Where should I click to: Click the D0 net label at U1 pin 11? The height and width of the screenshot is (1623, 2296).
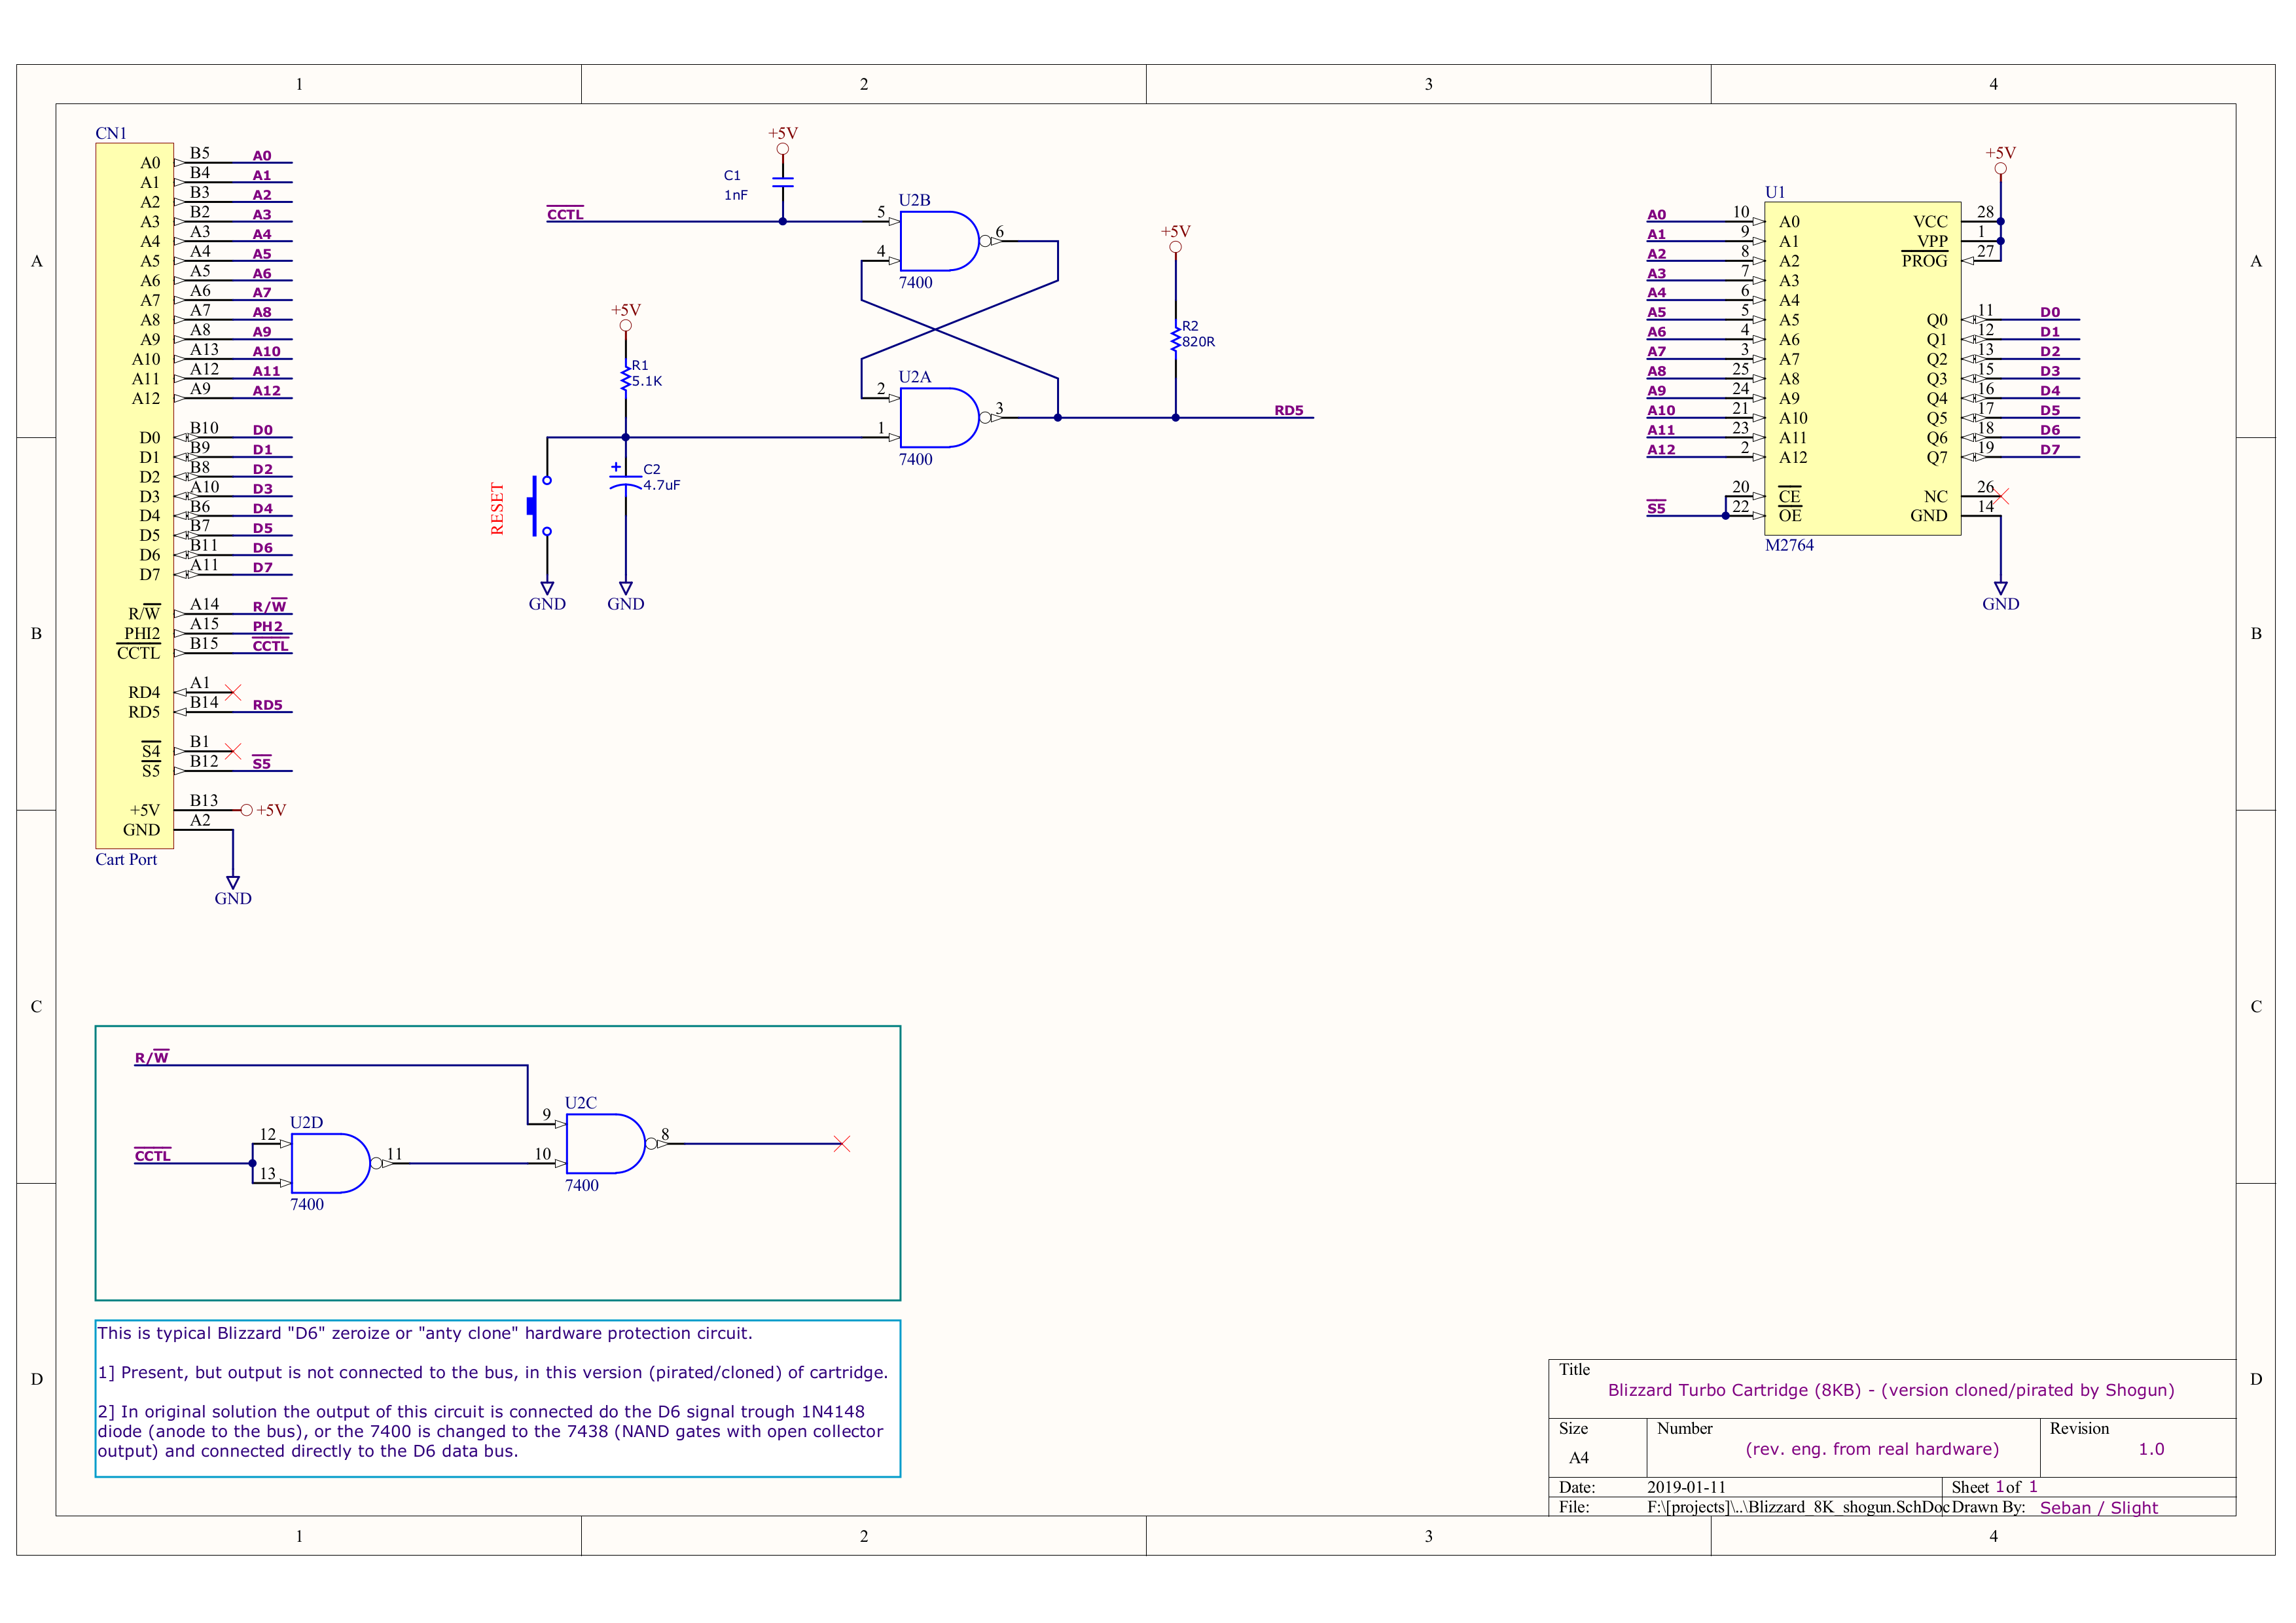[x=2050, y=312]
